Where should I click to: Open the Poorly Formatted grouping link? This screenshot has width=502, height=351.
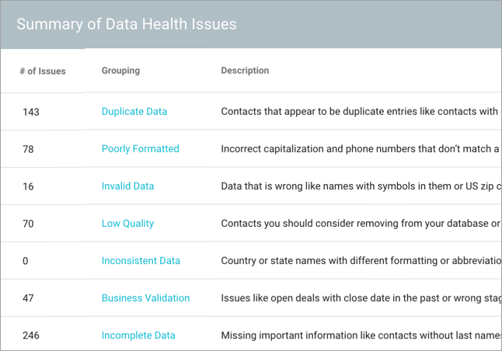(x=140, y=148)
